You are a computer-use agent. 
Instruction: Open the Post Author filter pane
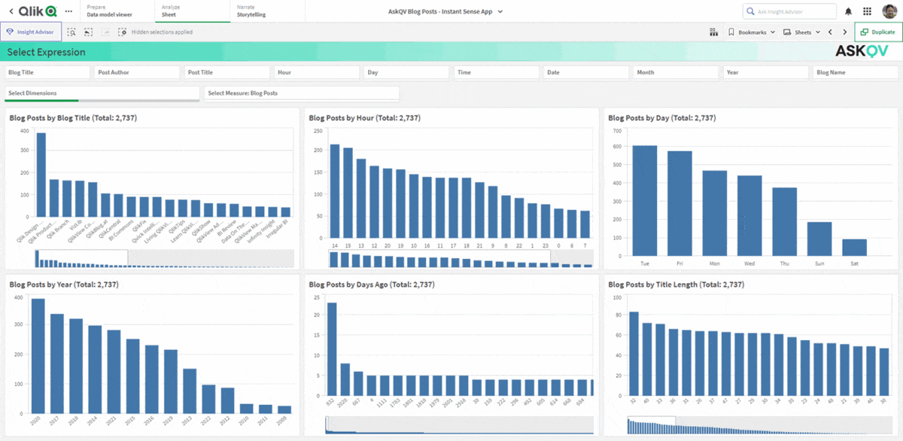tap(137, 72)
